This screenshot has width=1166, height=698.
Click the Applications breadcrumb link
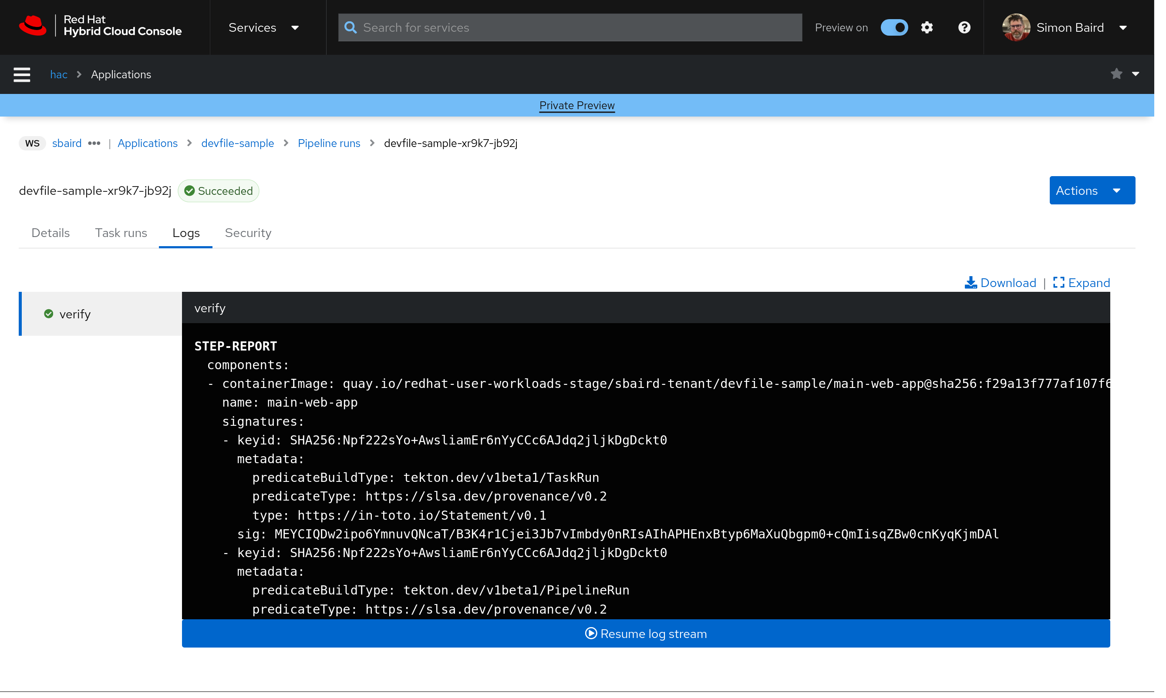tap(147, 143)
